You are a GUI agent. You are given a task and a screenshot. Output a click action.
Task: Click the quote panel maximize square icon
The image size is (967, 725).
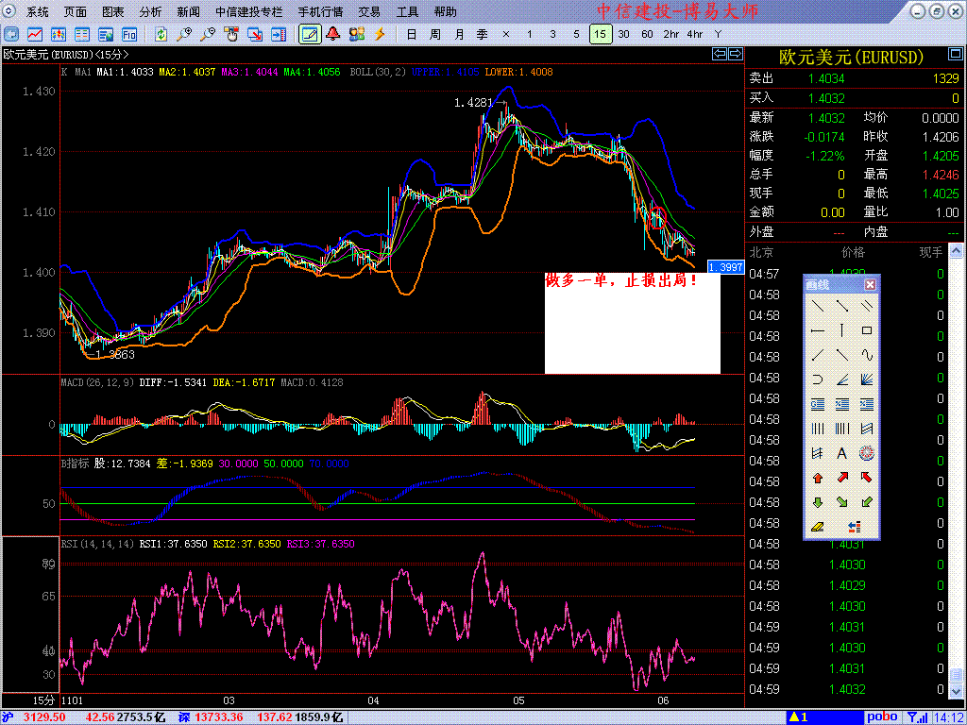[x=955, y=56]
